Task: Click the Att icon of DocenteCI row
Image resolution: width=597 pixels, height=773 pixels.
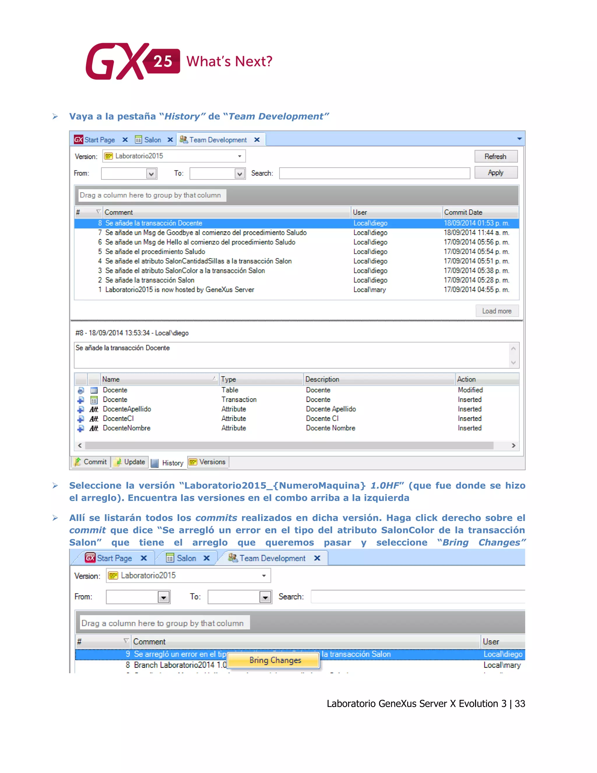Action: point(94,419)
